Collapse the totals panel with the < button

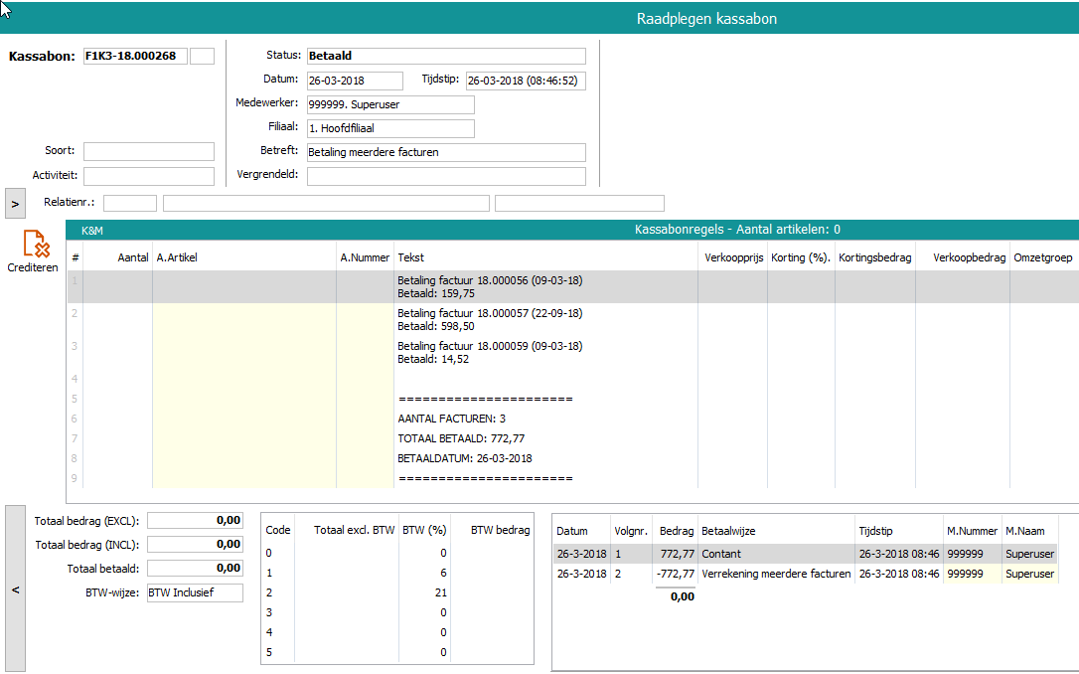(15, 590)
